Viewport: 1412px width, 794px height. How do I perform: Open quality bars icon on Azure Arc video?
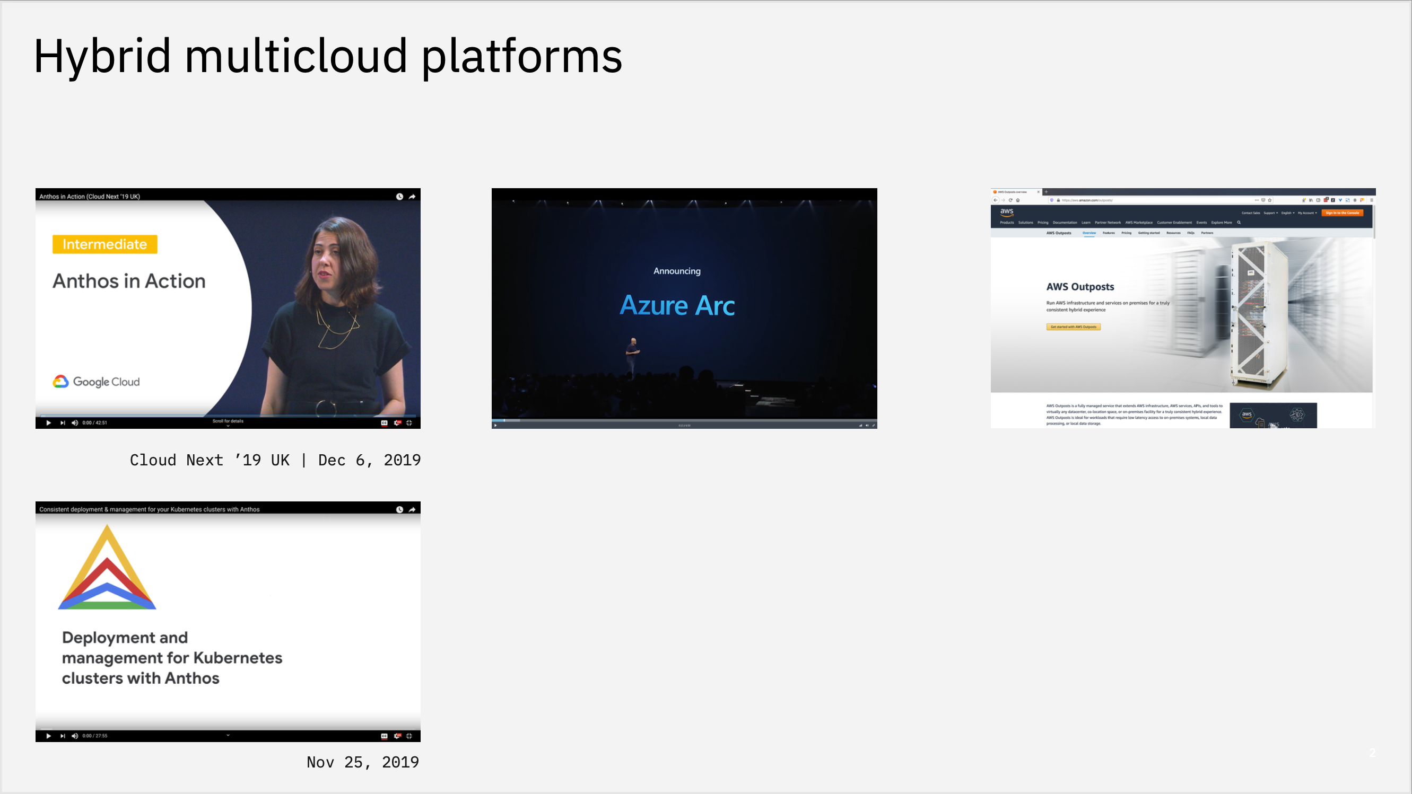[x=860, y=425]
